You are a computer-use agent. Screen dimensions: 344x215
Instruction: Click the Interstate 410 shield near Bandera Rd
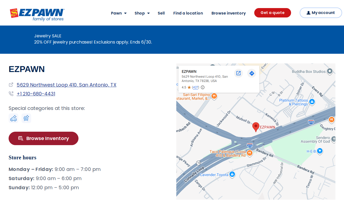(250, 145)
